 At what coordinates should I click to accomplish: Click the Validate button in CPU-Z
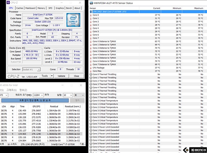[61, 76]
